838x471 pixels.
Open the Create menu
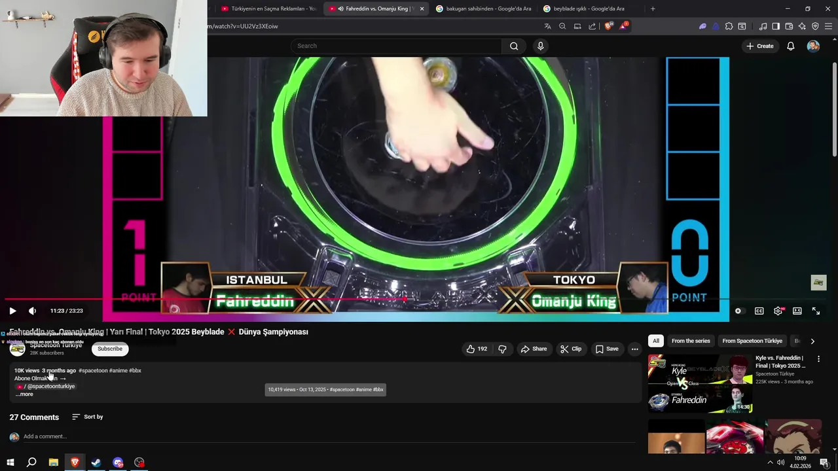coord(759,46)
